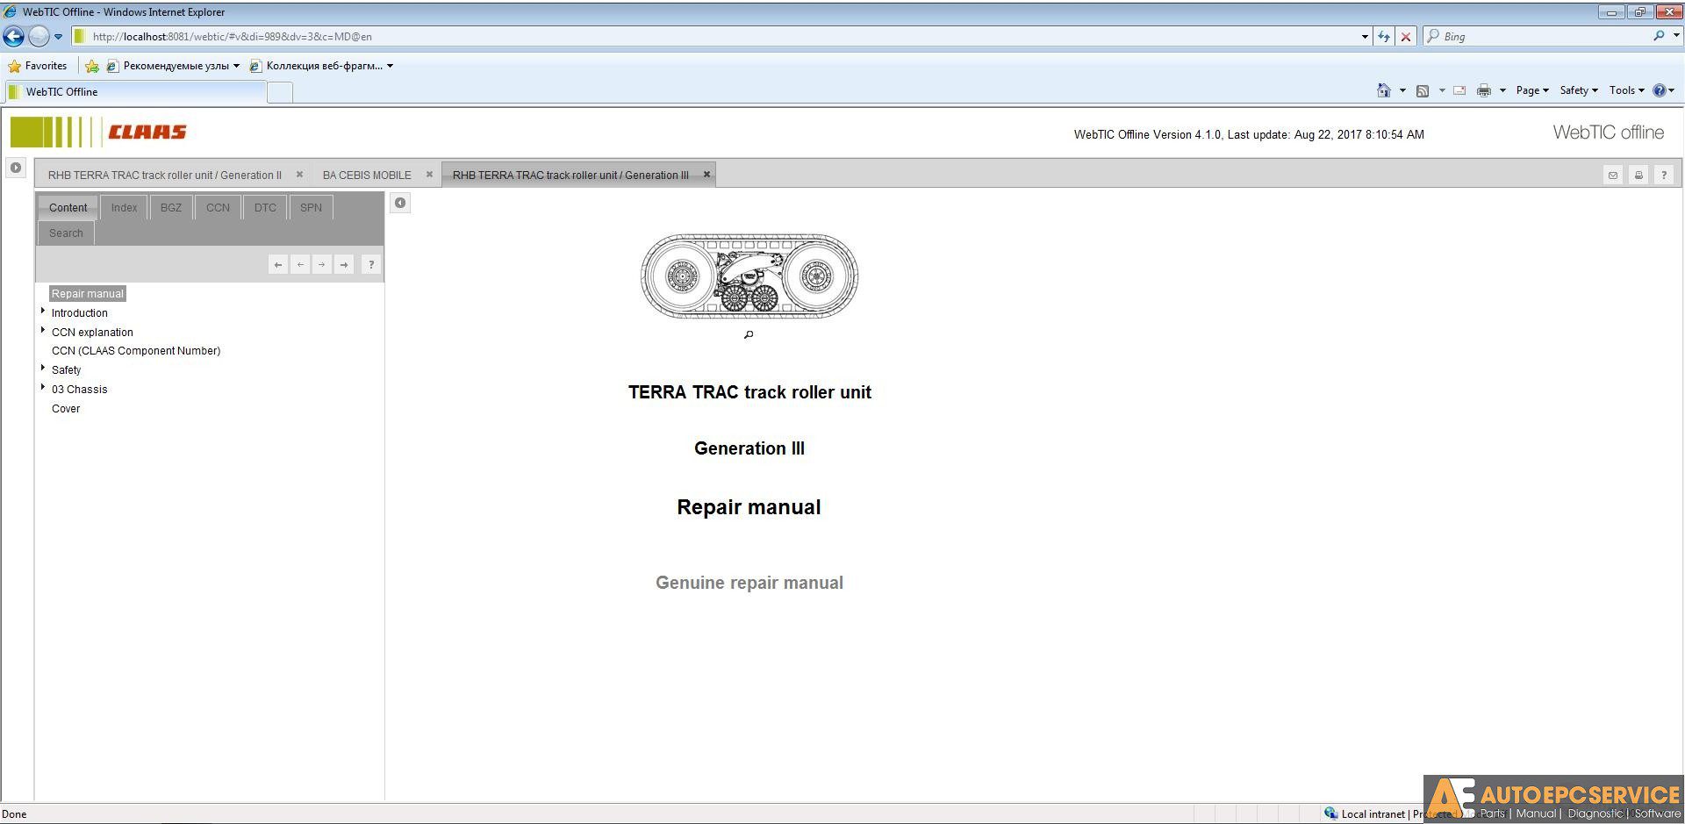Select the Cover tree item

point(66,409)
